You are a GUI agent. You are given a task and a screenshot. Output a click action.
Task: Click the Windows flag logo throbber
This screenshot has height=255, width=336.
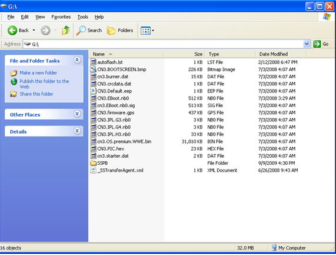coord(327,17)
